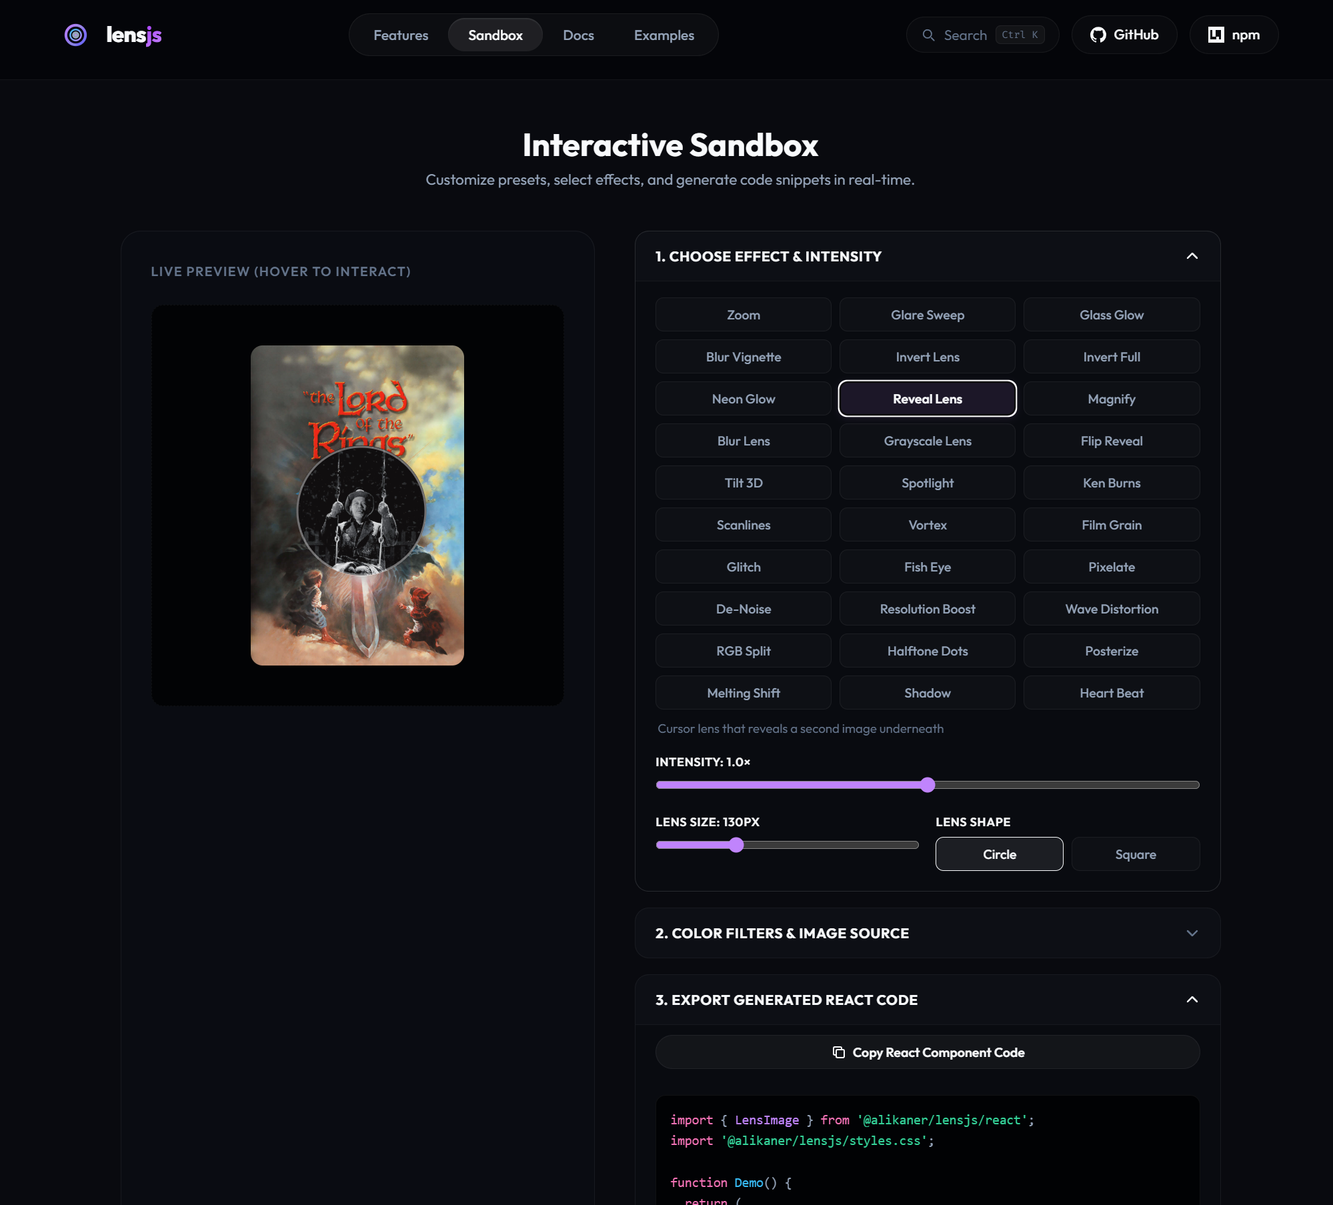Image resolution: width=1333 pixels, height=1205 pixels.
Task: Select the Reveal Lens effect
Action: pos(928,399)
